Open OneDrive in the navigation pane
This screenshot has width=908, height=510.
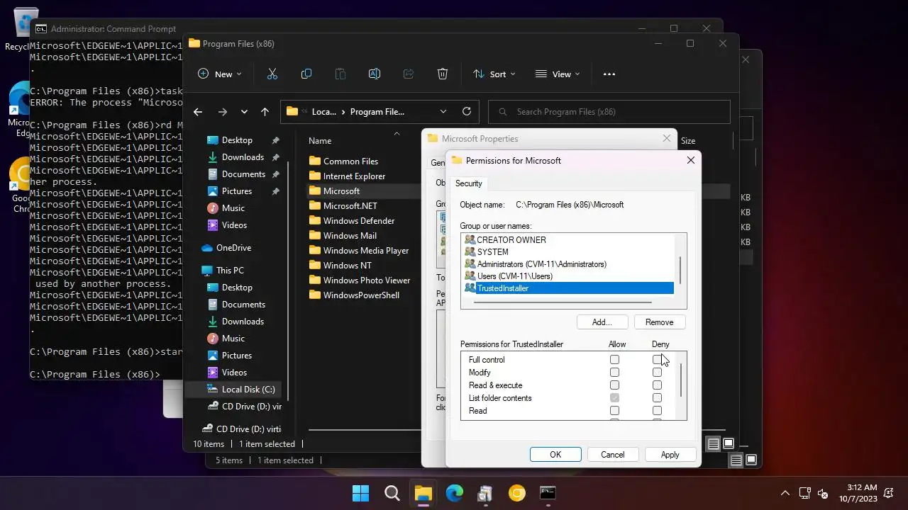[233, 248]
